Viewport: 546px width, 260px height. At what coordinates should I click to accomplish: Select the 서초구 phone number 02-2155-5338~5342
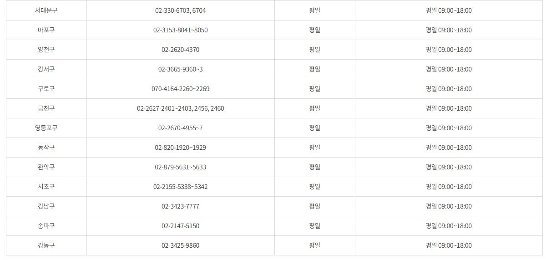(x=181, y=187)
